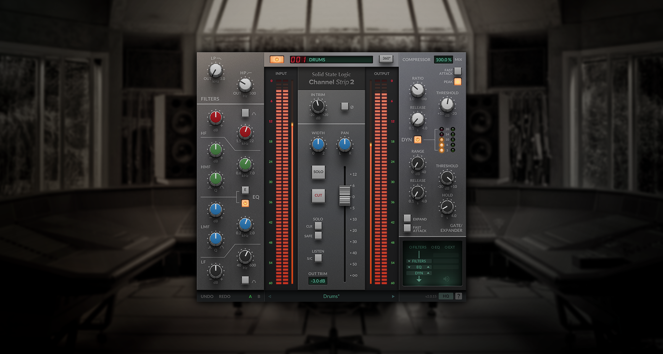
Task: Enable gate Fast Attack
Action: point(407,228)
